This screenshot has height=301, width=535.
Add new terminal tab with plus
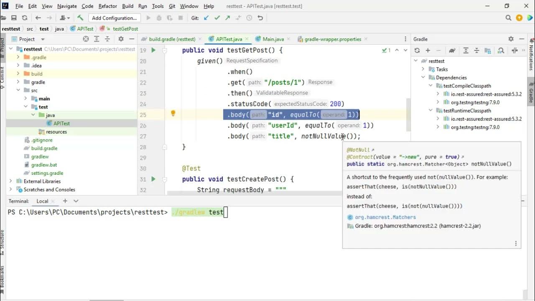pos(65,201)
